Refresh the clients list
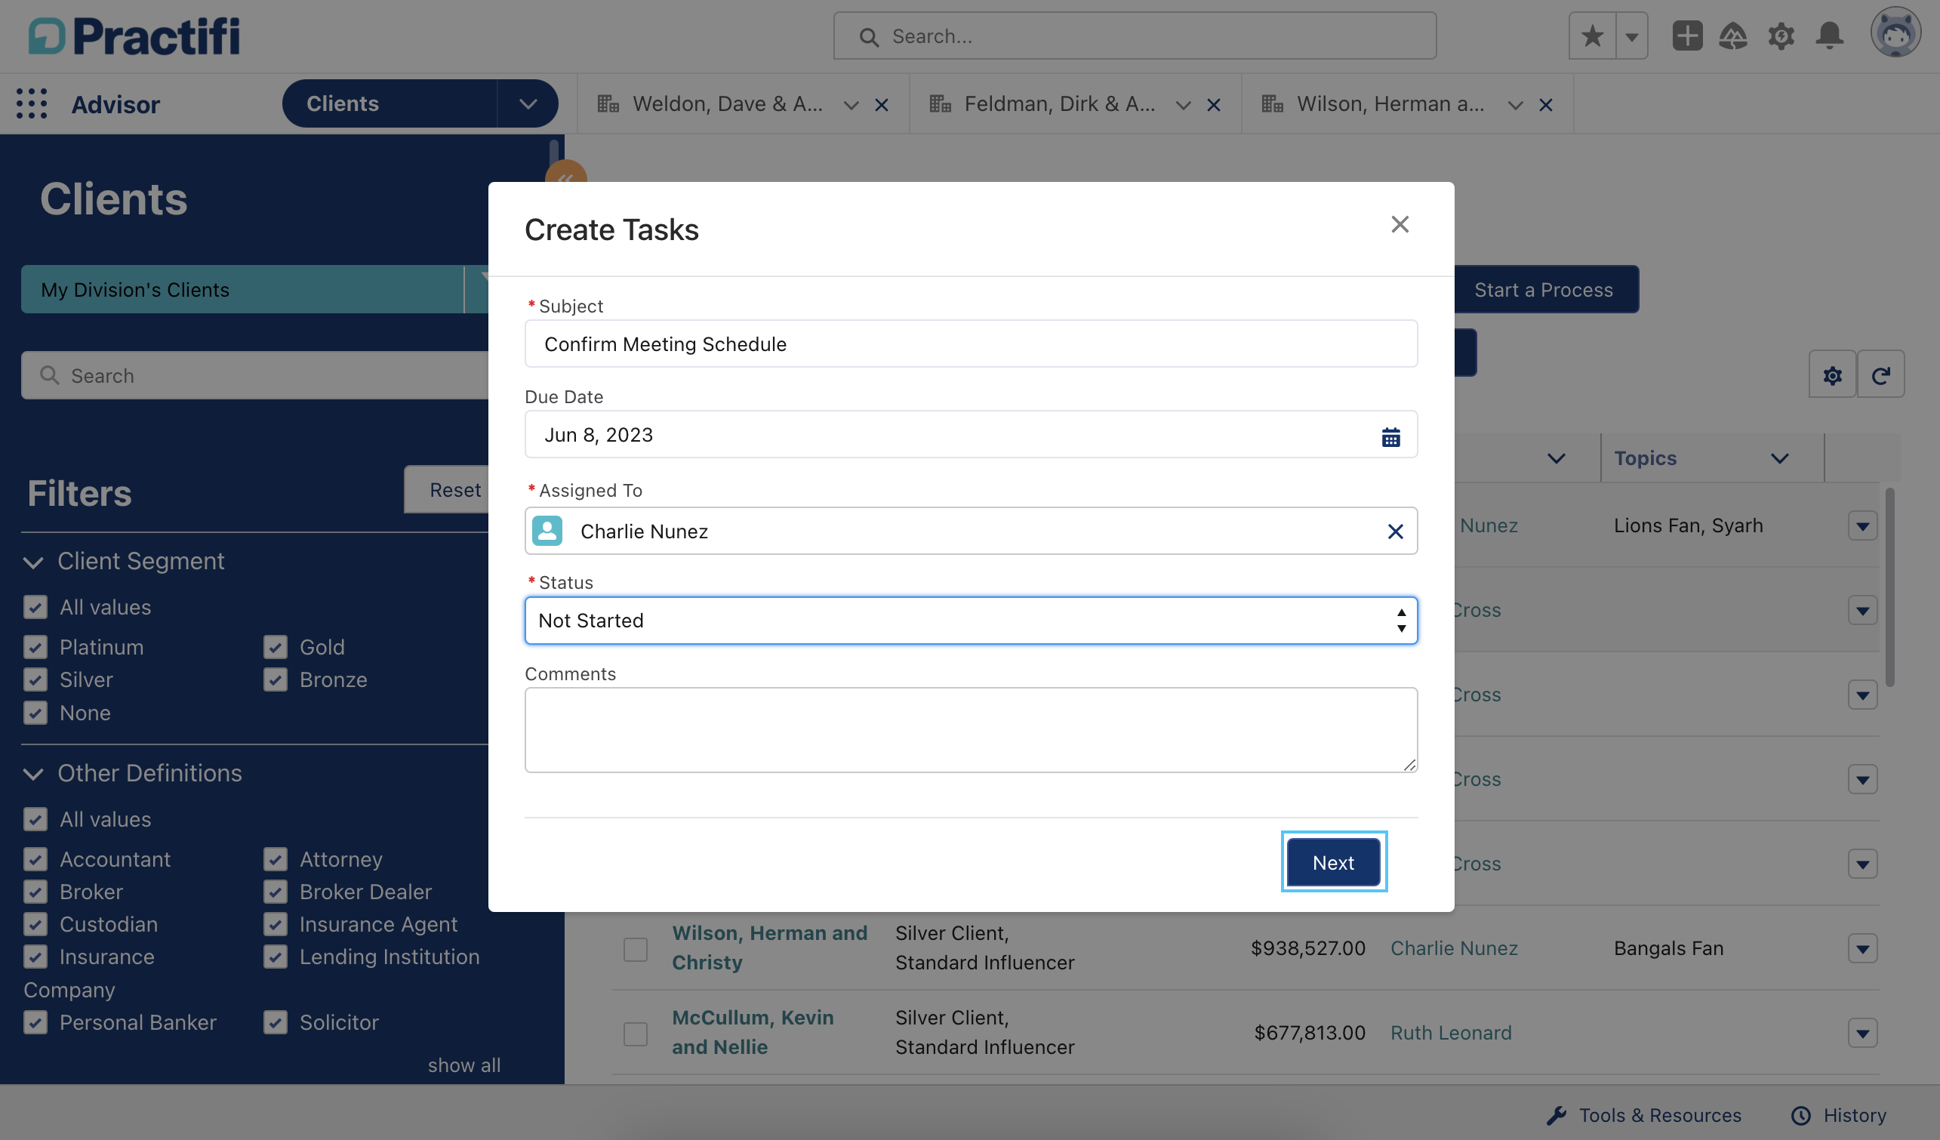Viewport: 1940px width, 1140px height. coord(1880,375)
